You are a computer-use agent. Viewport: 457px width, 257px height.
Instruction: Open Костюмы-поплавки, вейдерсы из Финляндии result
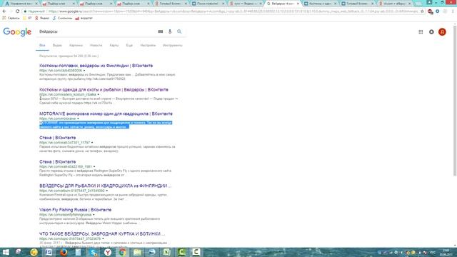96,66
